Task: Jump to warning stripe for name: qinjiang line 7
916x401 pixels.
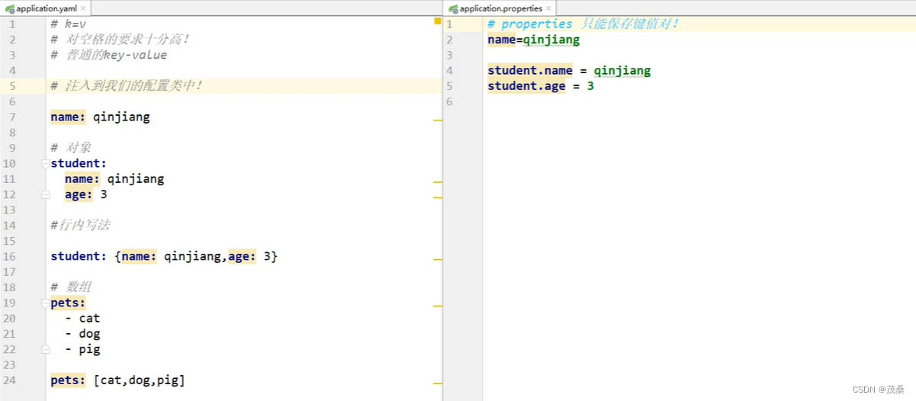Action: tap(437, 120)
